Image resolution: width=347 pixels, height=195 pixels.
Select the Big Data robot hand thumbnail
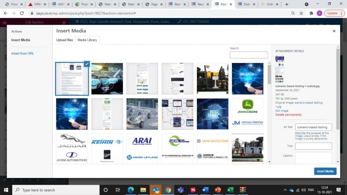pos(212,114)
